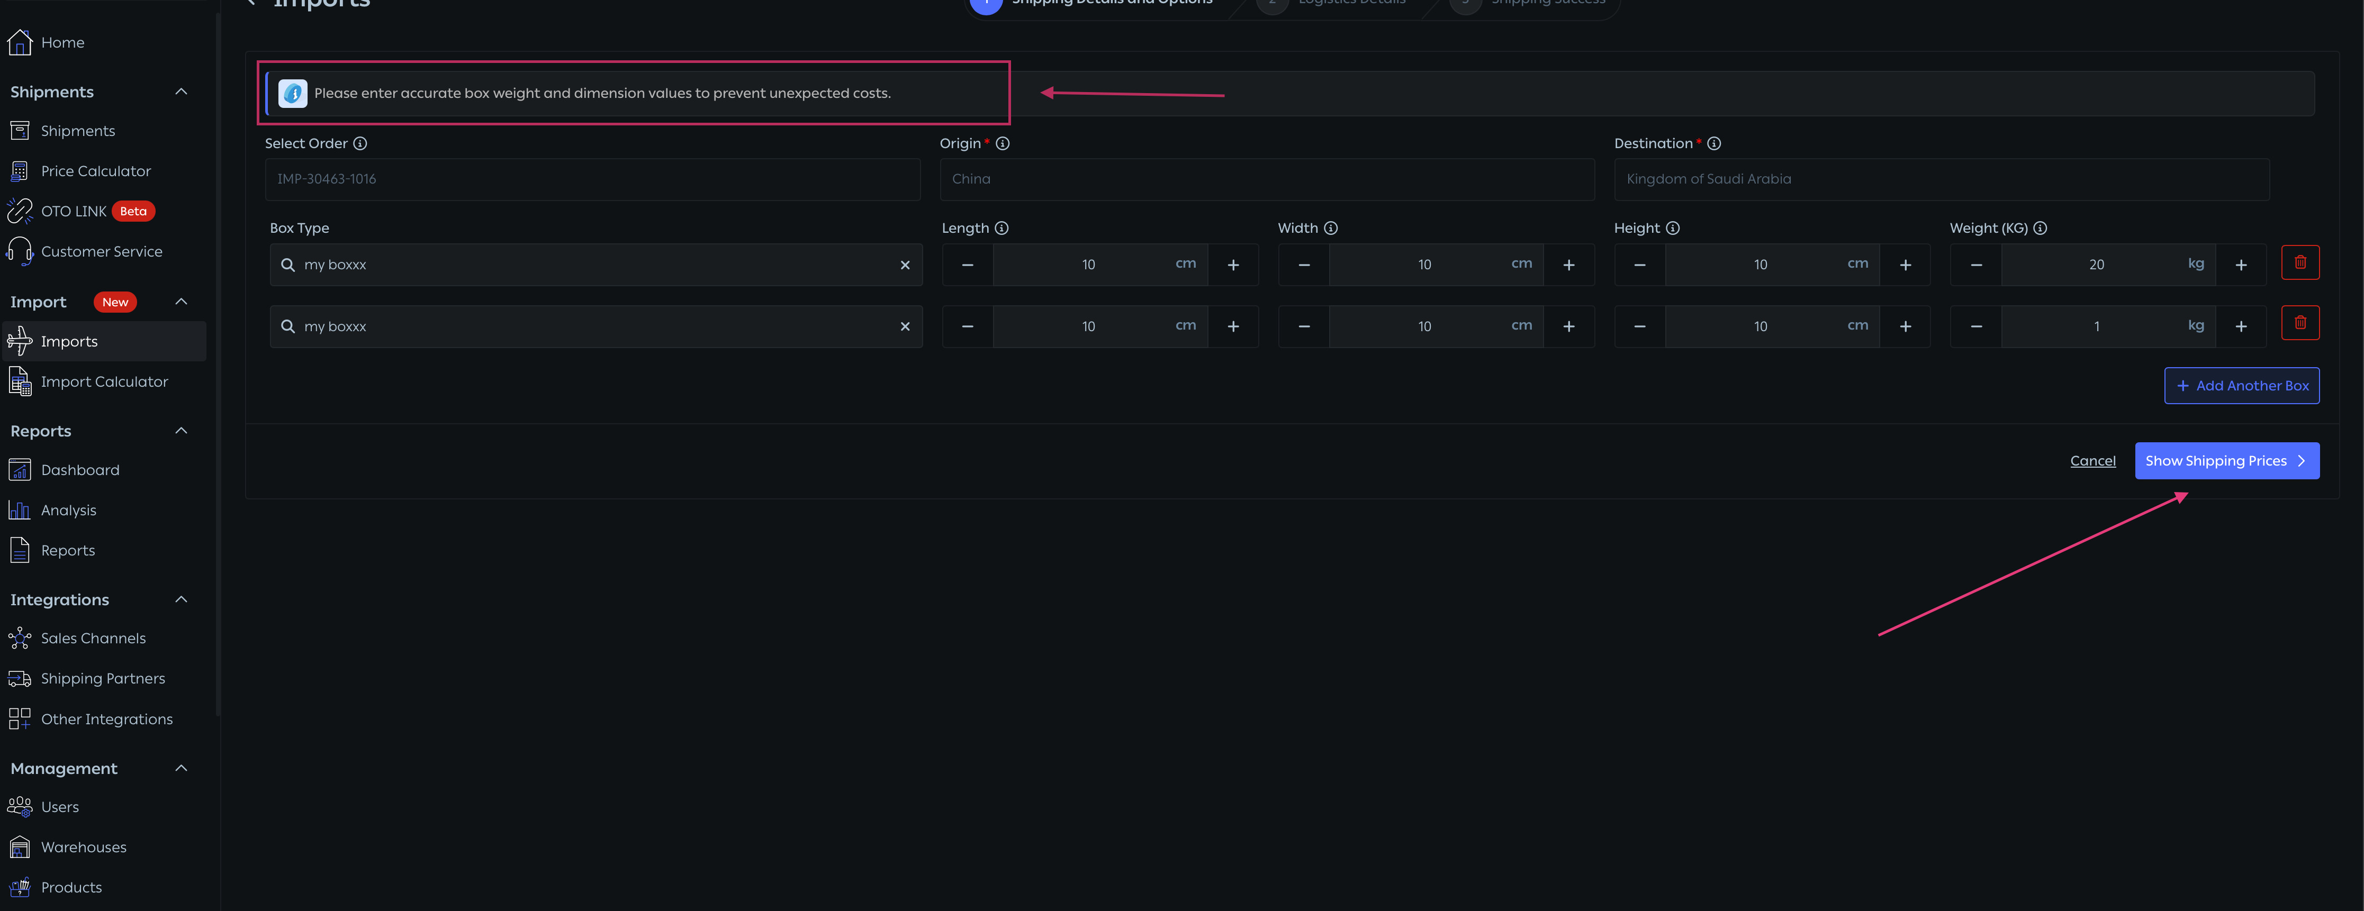Go to Shipping Partners page
This screenshot has width=2364, height=911.
103,679
